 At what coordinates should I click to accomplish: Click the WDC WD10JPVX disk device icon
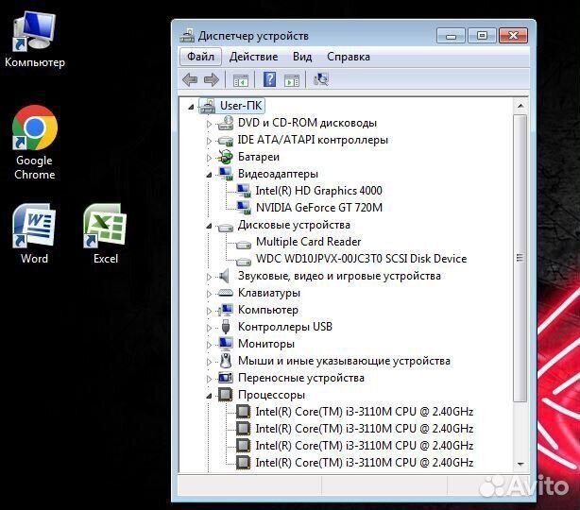coord(244,261)
